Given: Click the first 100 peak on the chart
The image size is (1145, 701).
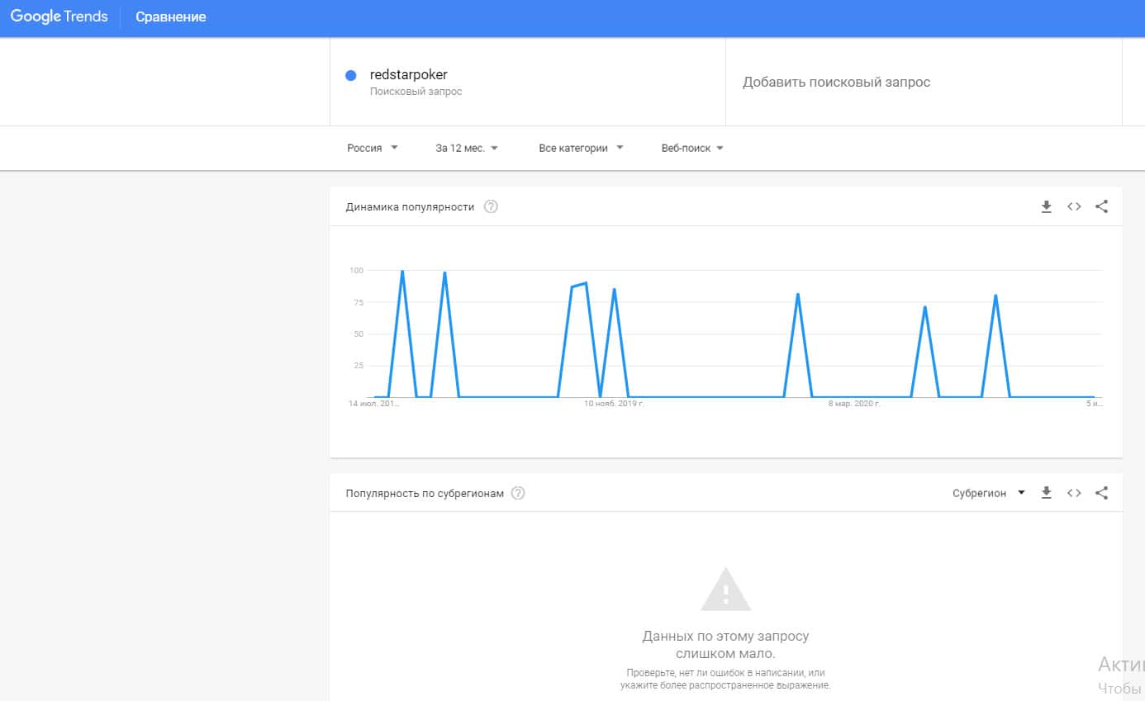Looking at the screenshot, I should (402, 272).
